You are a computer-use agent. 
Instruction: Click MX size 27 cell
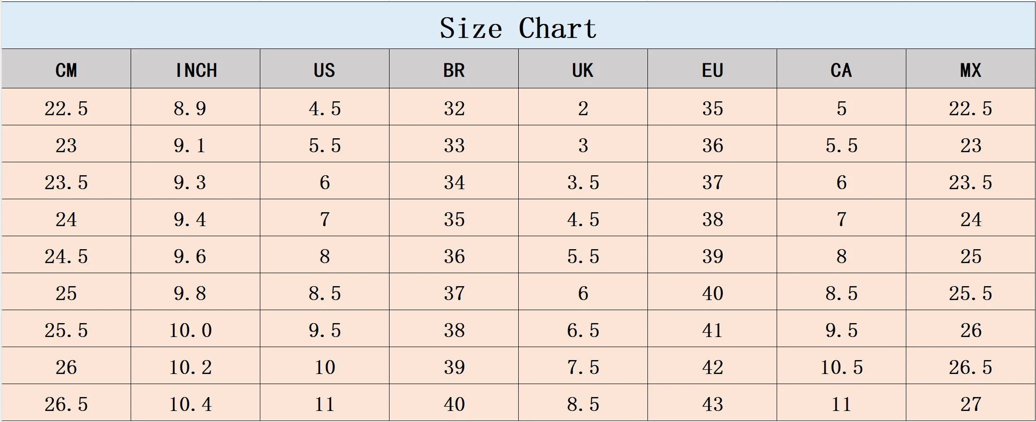click(971, 404)
